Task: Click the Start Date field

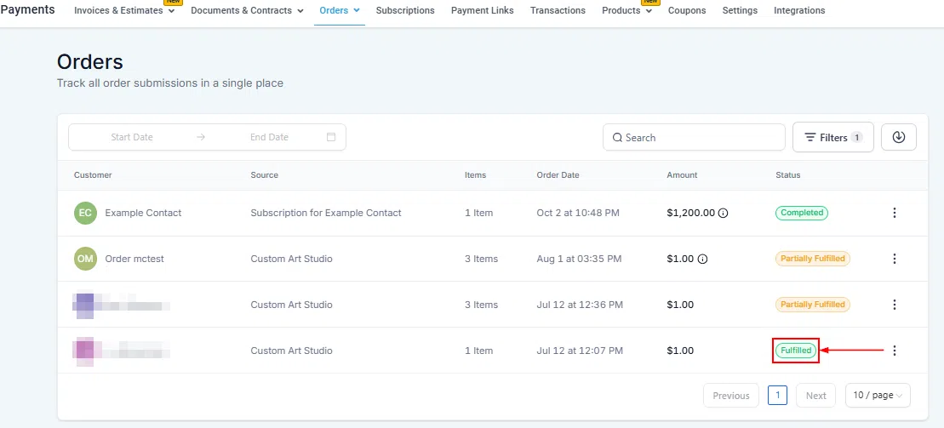Action: tap(132, 137)
